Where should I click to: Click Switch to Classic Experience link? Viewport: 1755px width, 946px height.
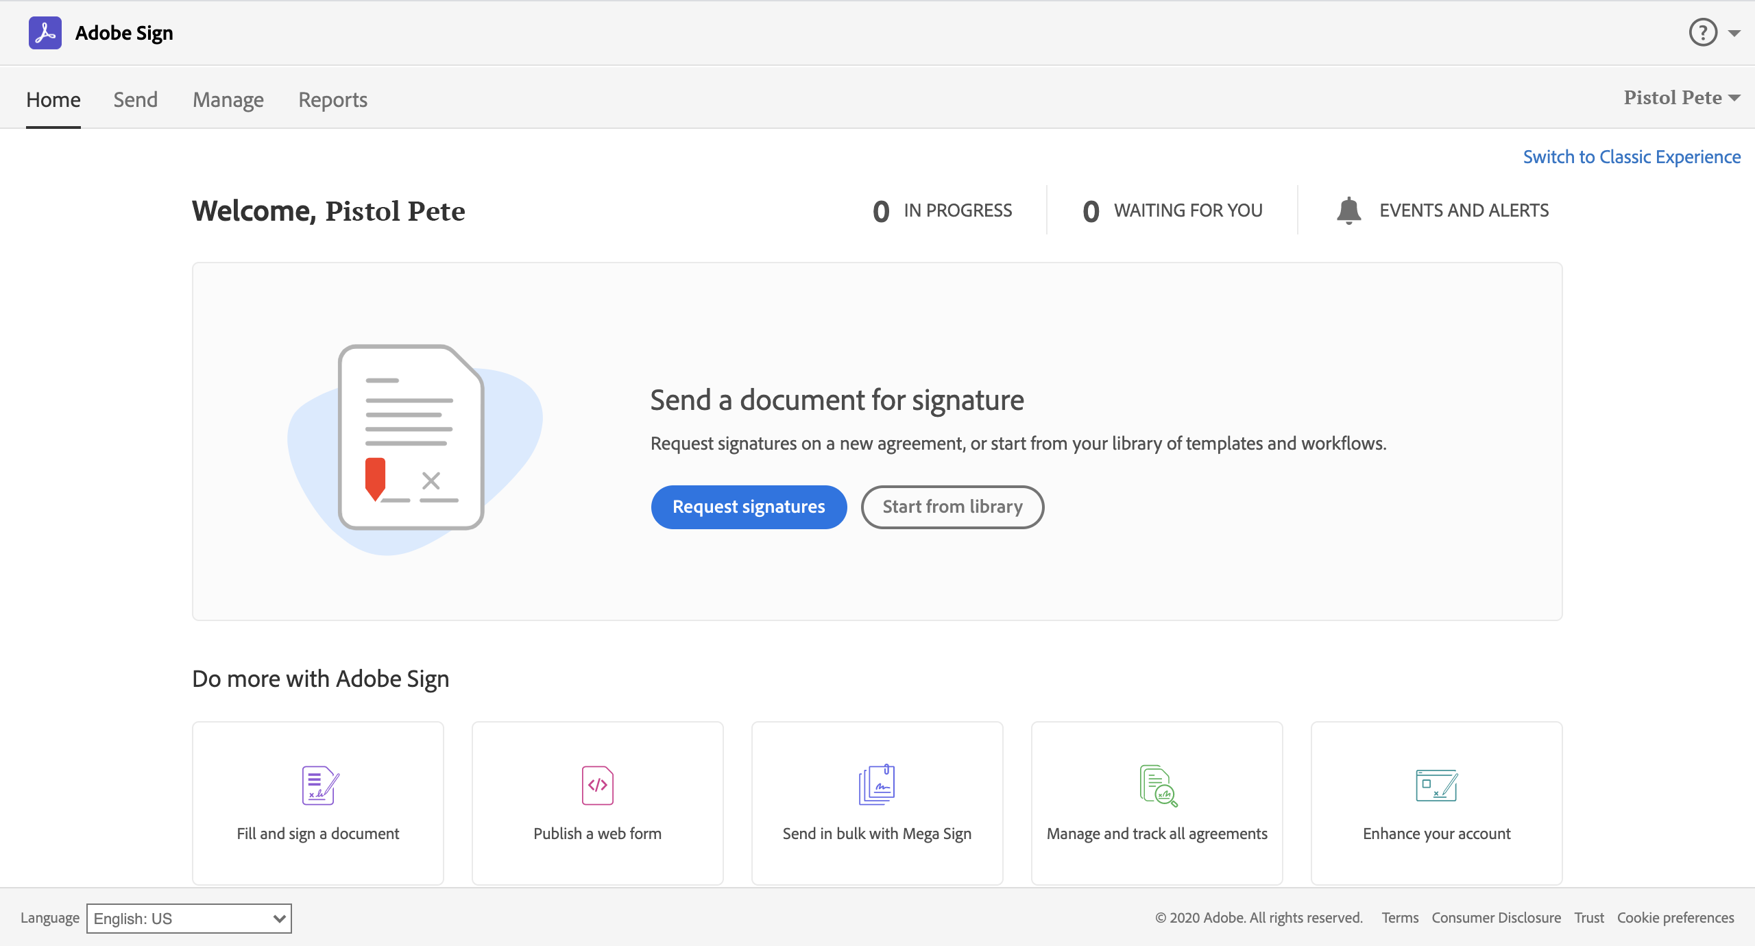[1632, 157]
